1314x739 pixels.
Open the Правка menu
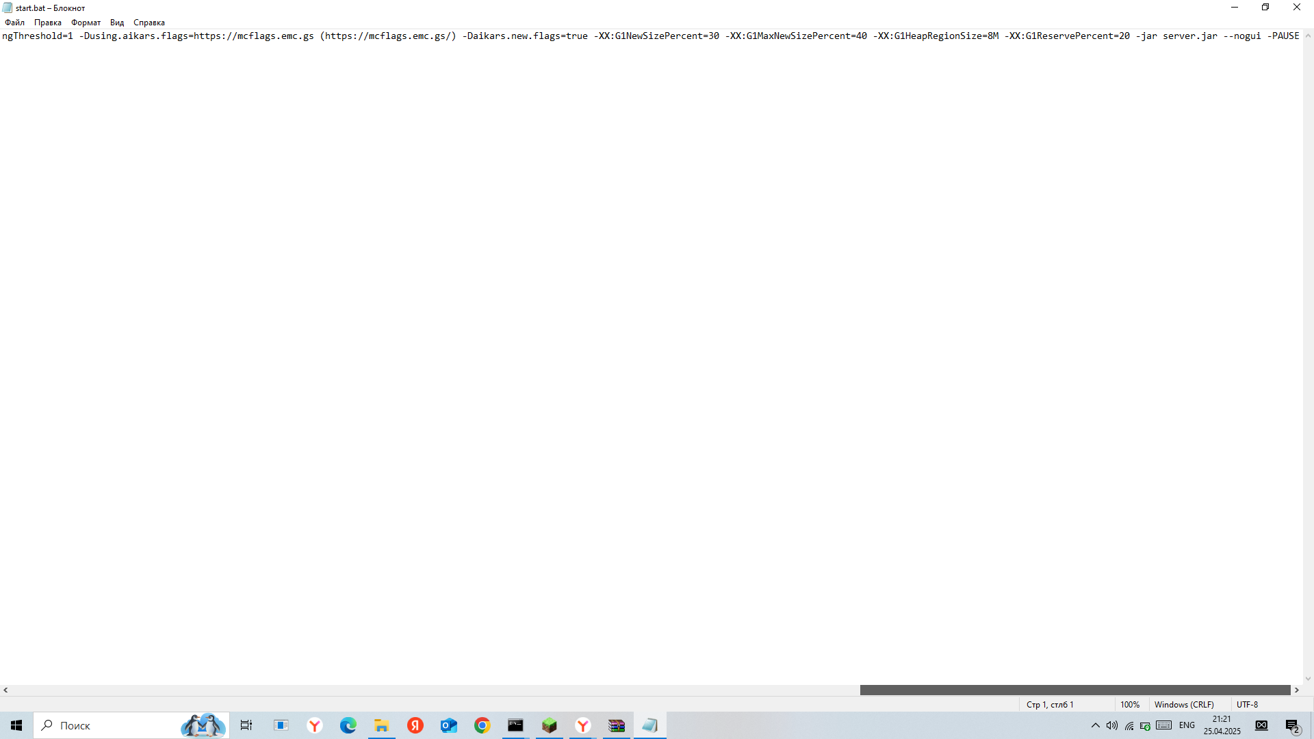(x=48, y=23)
